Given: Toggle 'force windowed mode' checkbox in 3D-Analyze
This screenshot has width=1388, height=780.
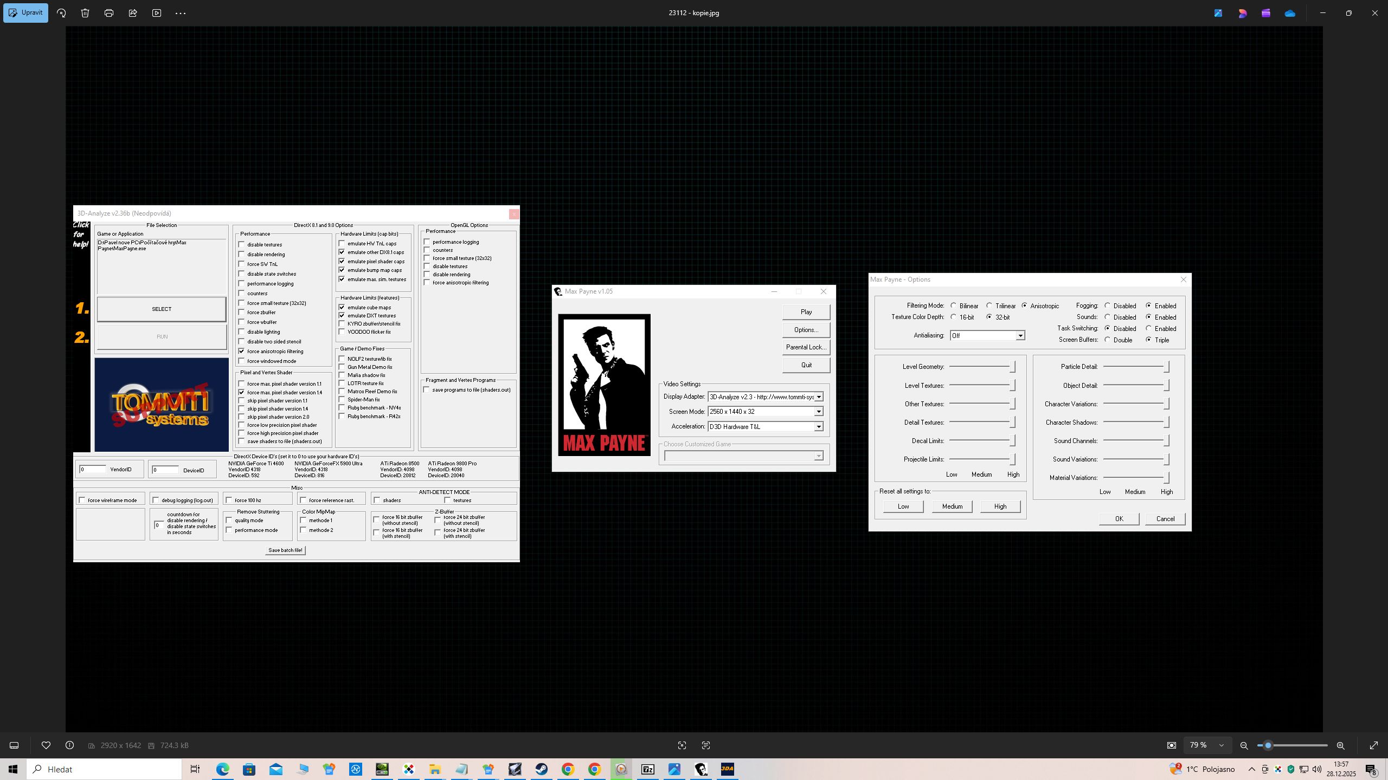Looking at the screenshot, I should (242, 361).
